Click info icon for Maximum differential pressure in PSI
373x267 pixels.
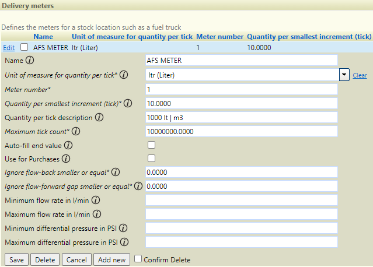coord(124,243)
